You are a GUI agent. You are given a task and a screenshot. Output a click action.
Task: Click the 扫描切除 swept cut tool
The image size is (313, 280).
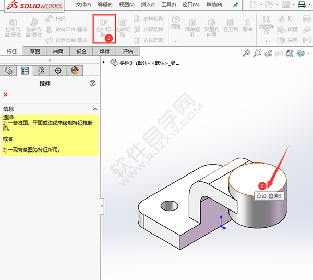149,29
